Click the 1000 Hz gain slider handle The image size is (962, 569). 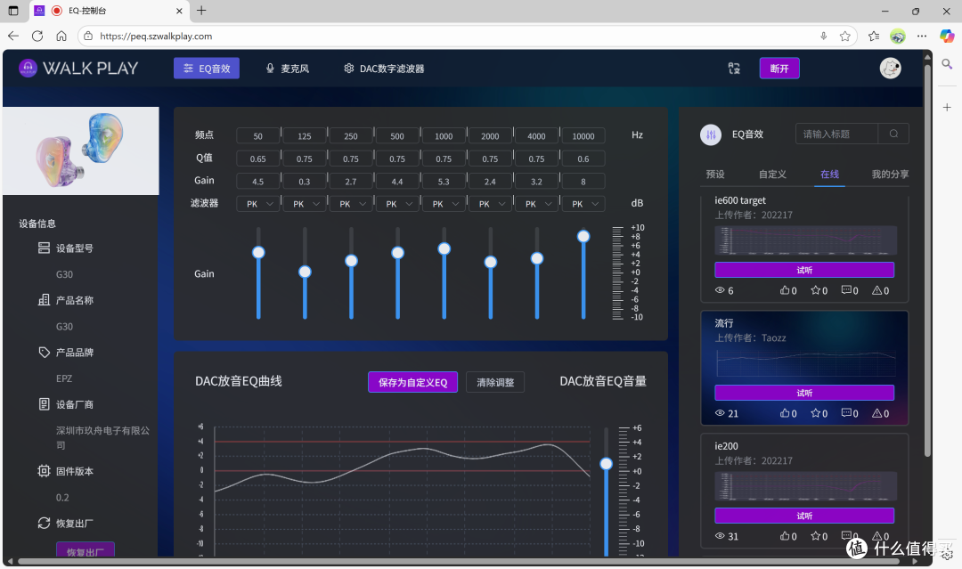click(444, 248)
